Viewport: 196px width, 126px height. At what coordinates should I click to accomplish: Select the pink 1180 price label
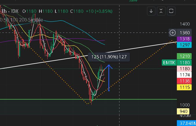(x=184, y=69)
